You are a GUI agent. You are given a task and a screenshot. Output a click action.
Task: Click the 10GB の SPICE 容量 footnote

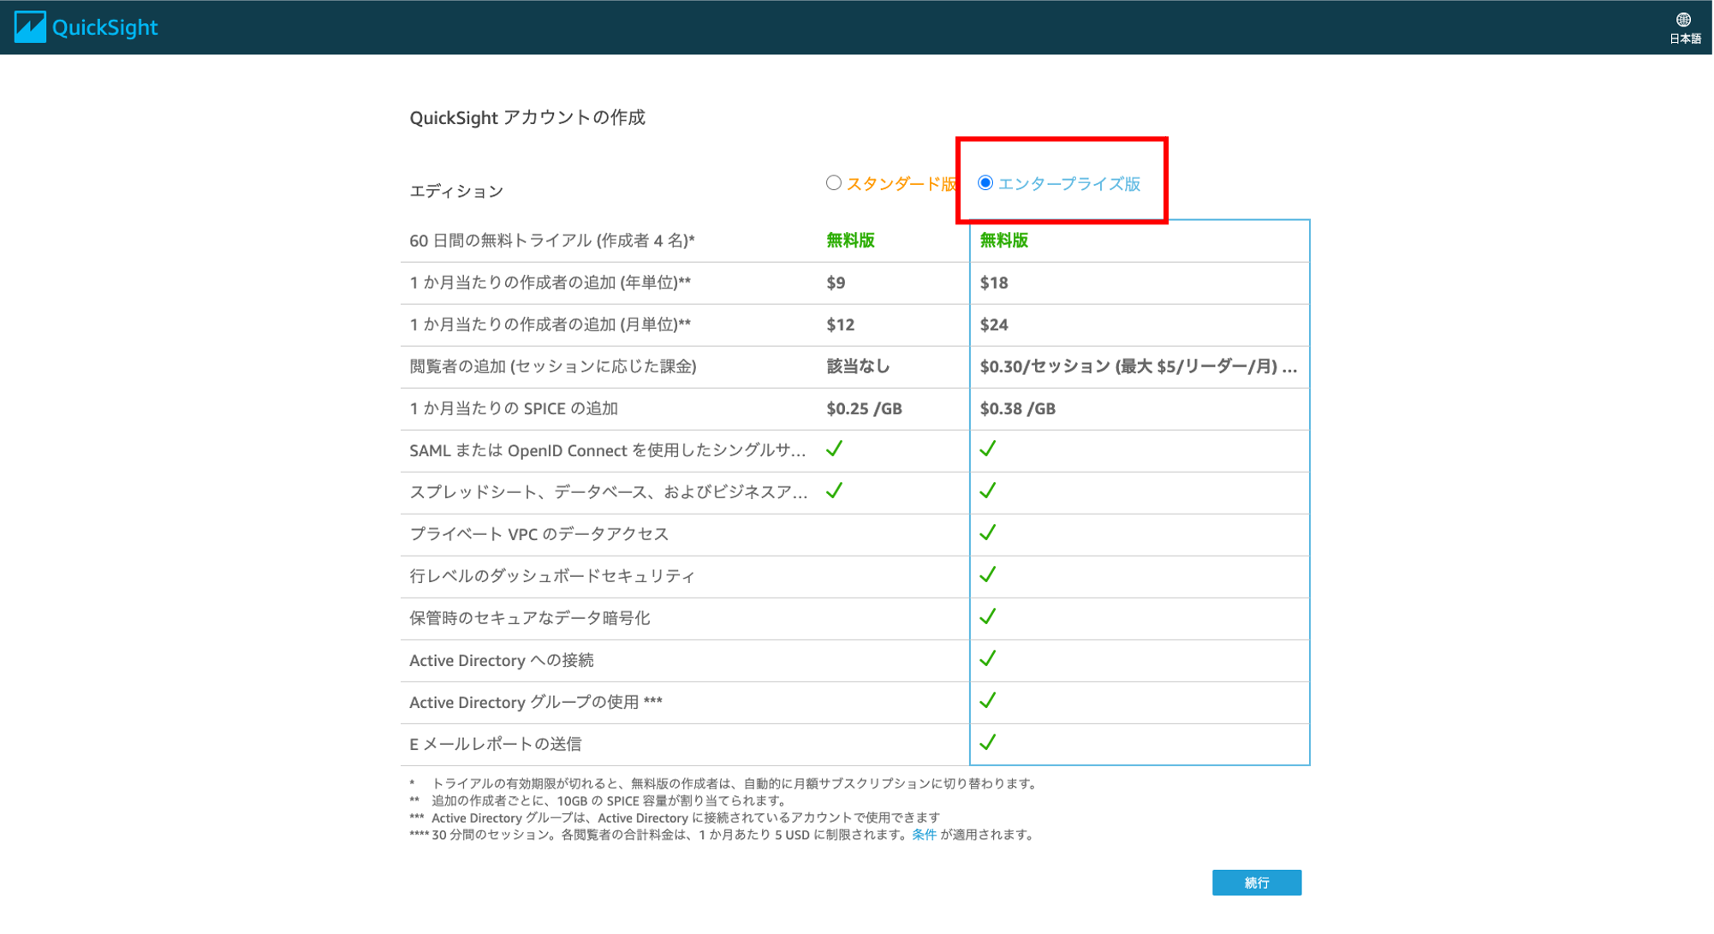(609, 800)
